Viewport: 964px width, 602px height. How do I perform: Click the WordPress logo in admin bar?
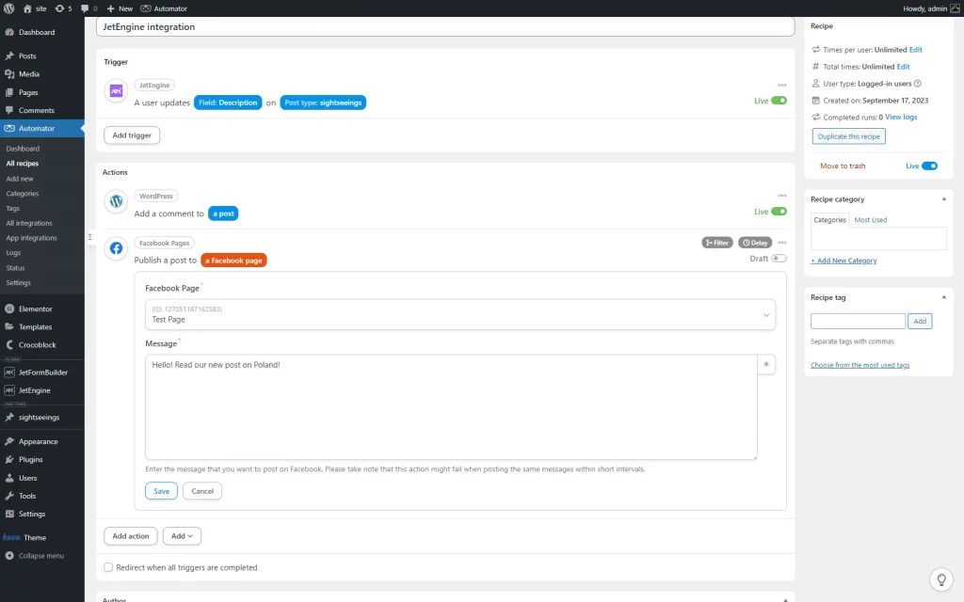8,8
